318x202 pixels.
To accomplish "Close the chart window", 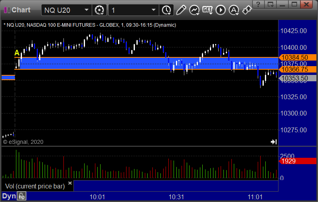I will pos(306,4).
